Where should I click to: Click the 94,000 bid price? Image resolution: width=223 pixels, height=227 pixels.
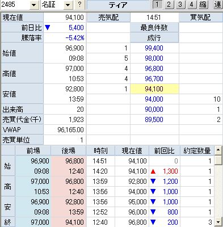pyautogui.click(x=154, y=99)
